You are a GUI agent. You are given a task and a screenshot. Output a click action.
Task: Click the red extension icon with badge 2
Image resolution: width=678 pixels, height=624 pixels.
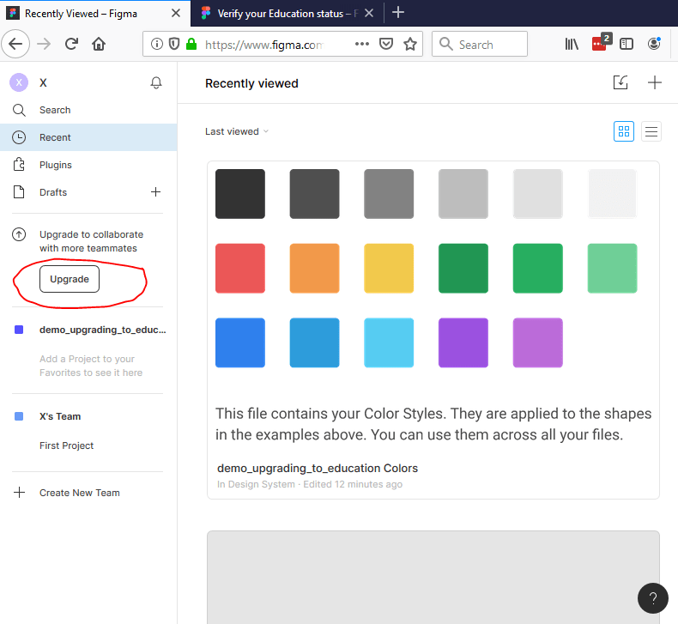(x=601, y=42)
